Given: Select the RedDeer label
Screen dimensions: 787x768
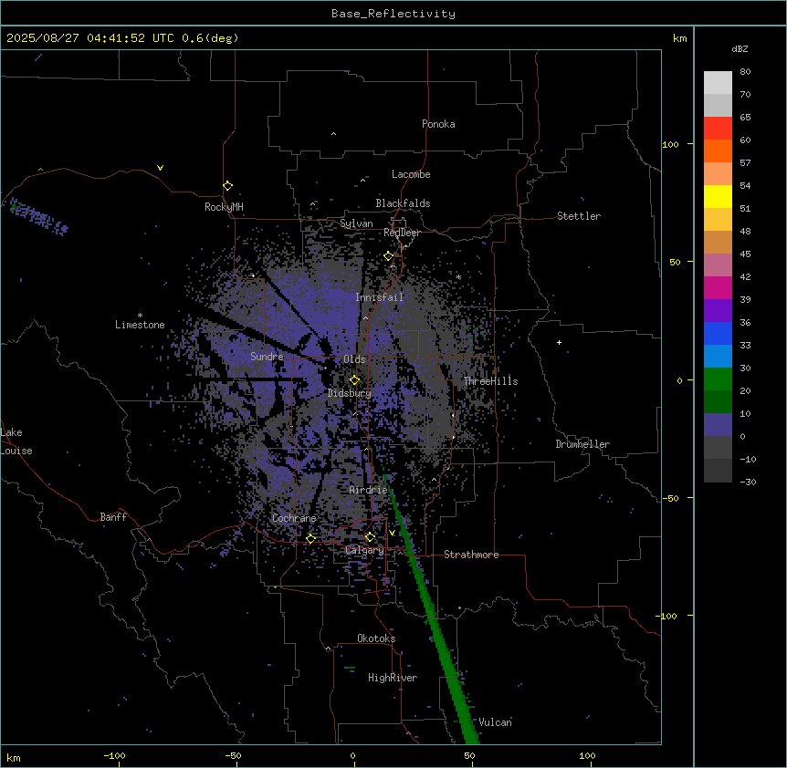Looking at the screenshot, I should 402,233.
